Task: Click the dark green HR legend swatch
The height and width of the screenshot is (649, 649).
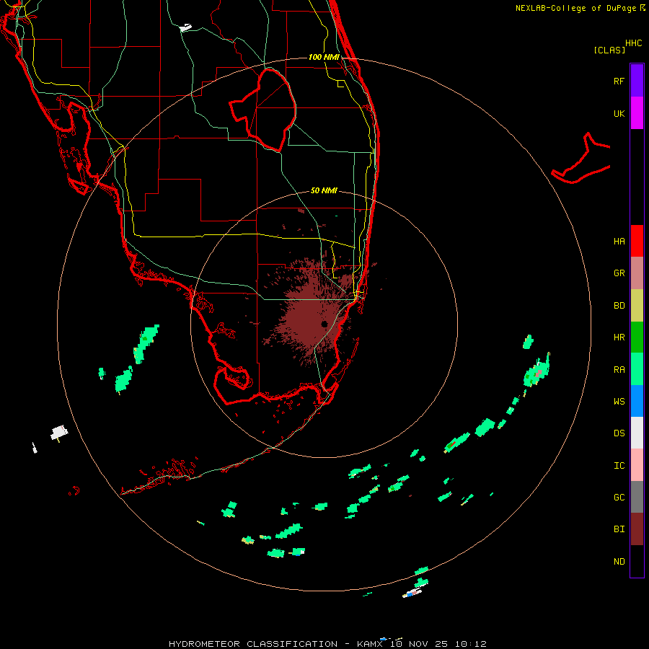Action: (637, 337)
